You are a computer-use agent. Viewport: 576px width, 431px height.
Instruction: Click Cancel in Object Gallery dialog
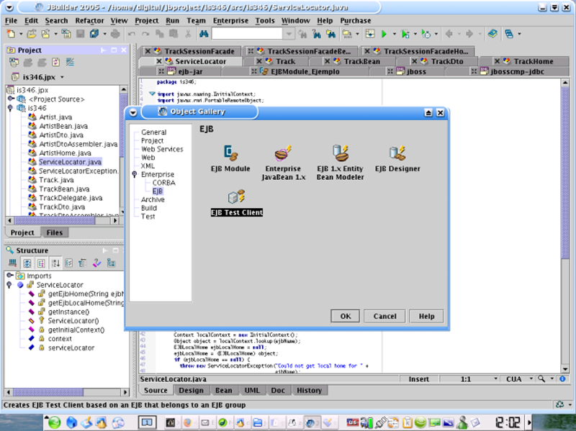384,316
